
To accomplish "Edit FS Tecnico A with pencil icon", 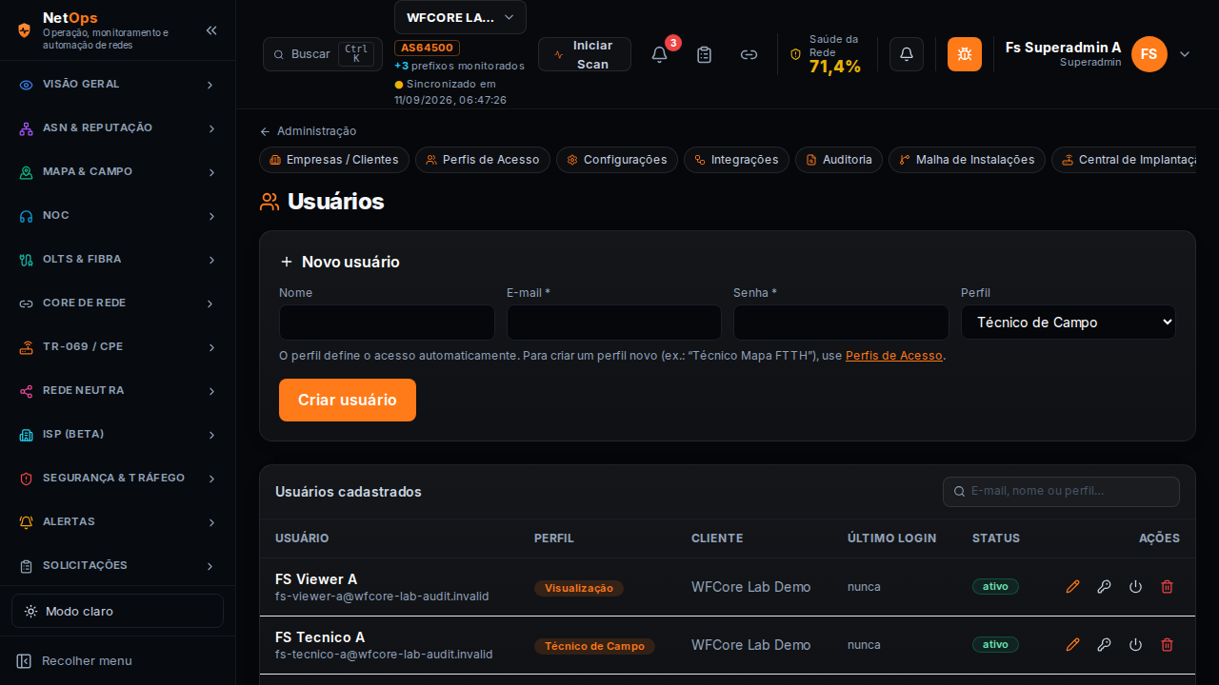I will [x=1073, y=645].
